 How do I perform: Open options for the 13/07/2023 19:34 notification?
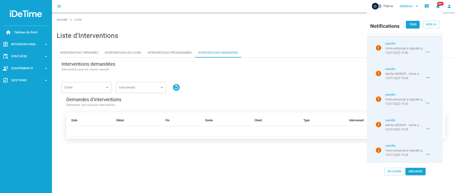tap(428, 155)
